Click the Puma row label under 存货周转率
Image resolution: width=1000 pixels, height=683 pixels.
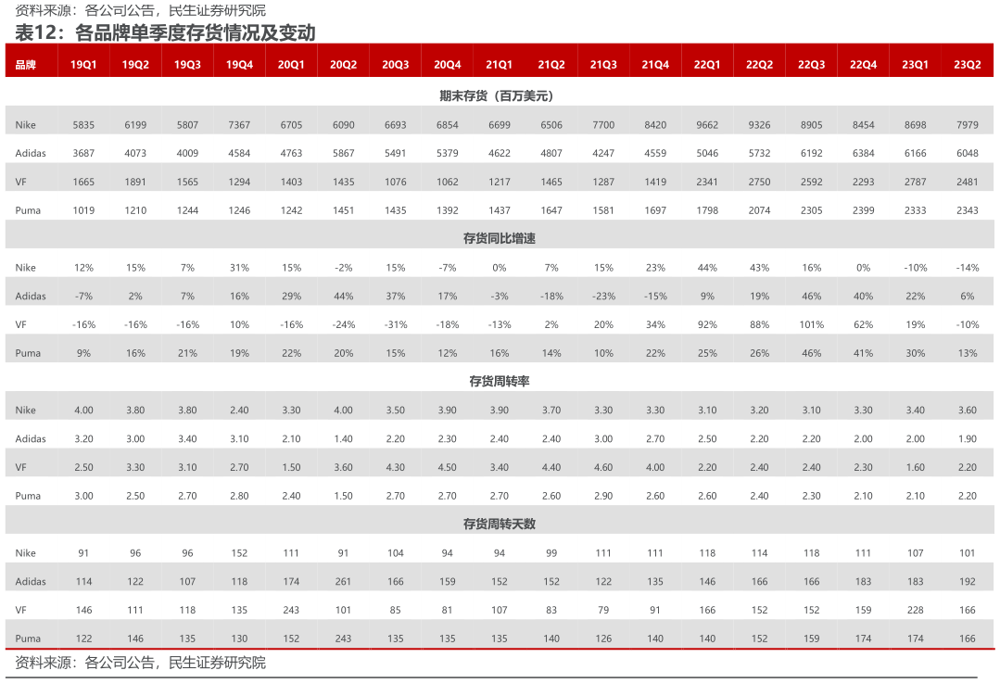[x=28, y=496]
